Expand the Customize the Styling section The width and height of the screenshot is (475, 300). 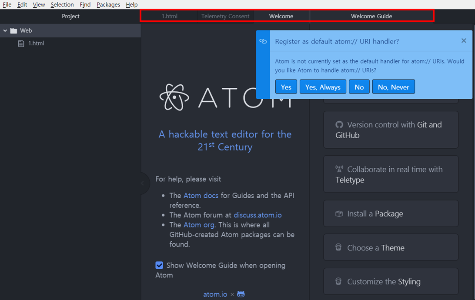click(x=391, y=282)
